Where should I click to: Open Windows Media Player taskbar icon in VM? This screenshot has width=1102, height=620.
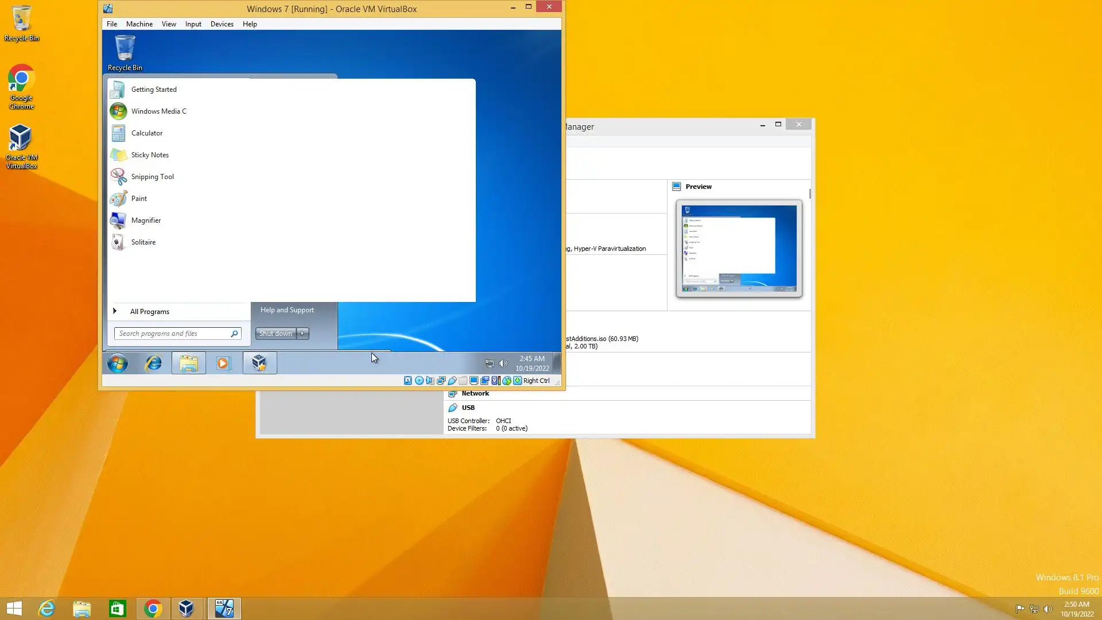223,363
